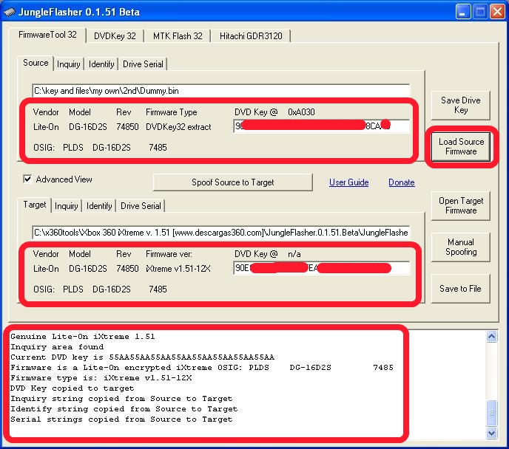Click log line 'Genuine Lite-On iXtreme 1.51'
509x449 pixels.
[82, 337]
